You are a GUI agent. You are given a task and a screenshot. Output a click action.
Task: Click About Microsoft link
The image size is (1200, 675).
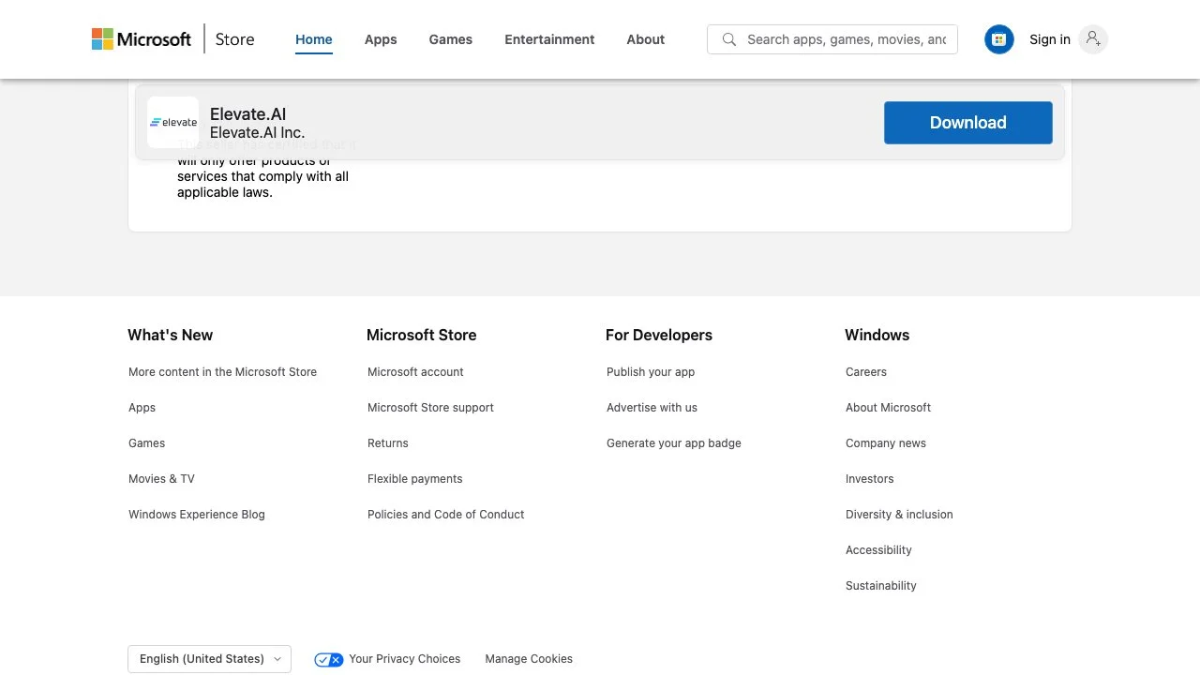(x=889, y=408)
